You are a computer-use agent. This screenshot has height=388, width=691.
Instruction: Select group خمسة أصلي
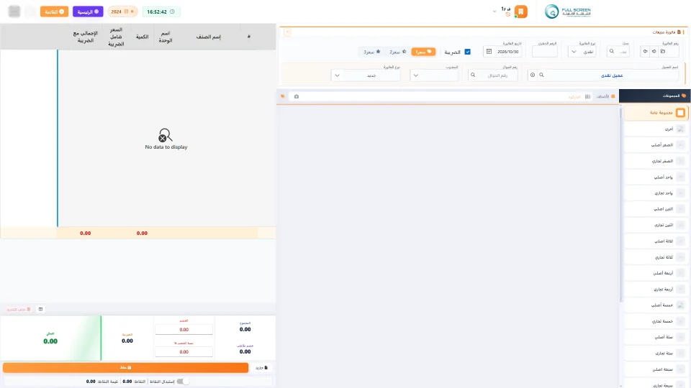click(656, 305)
